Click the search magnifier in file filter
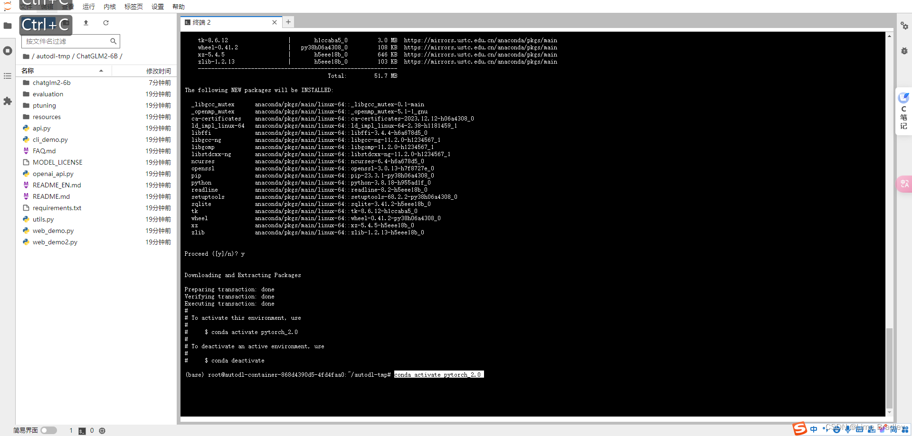 (113, 41)
